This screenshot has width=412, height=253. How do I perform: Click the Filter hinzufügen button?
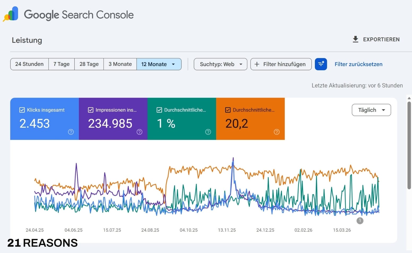click(x=281, y=64)
